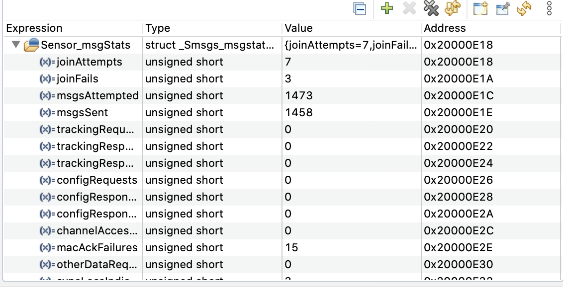563x287 pixels.
Task: Open the view menu (three dots)
Action: [550, 8]
